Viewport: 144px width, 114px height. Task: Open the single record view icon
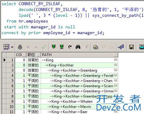[x=96, y=47]
